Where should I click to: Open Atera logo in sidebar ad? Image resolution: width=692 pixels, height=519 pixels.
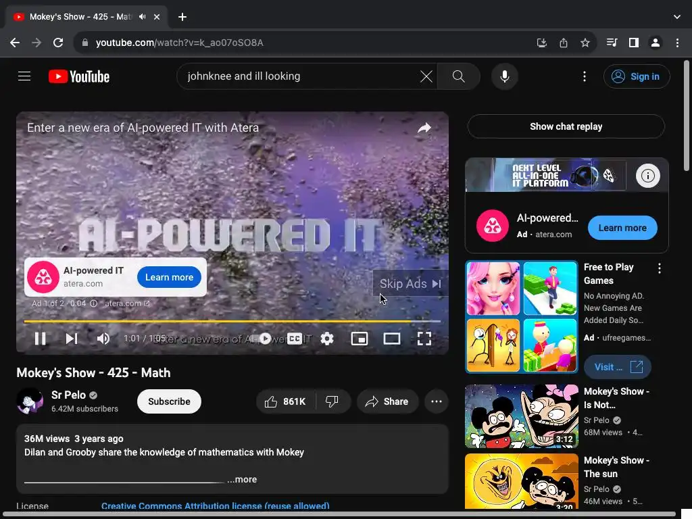(x=493, y=226)
